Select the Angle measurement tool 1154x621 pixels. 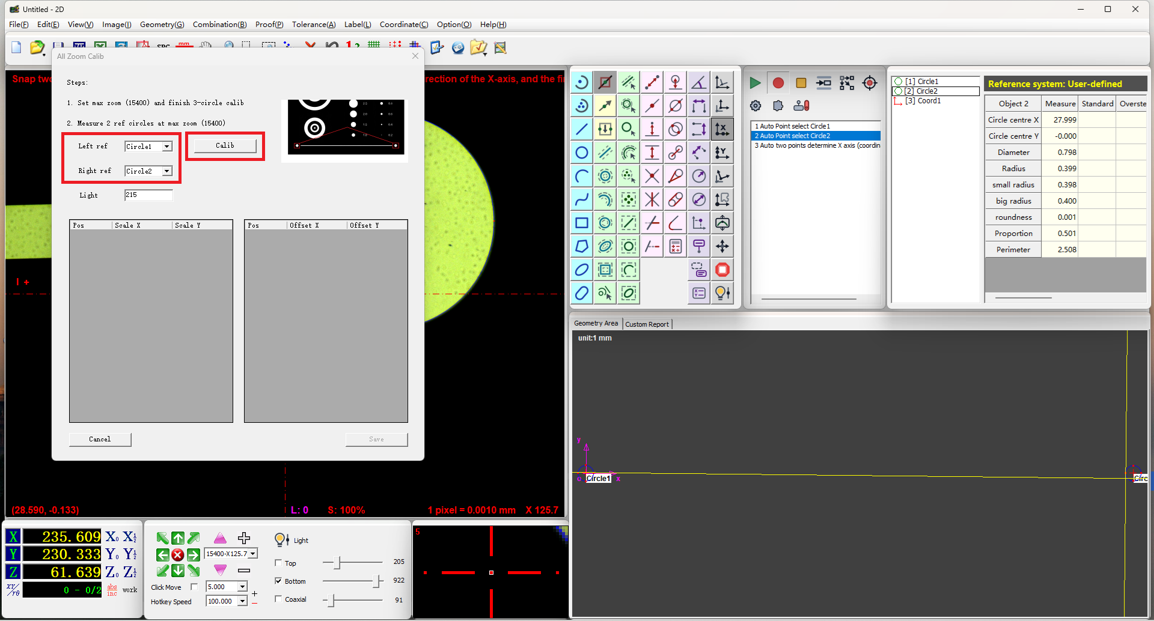coord(699,82)
